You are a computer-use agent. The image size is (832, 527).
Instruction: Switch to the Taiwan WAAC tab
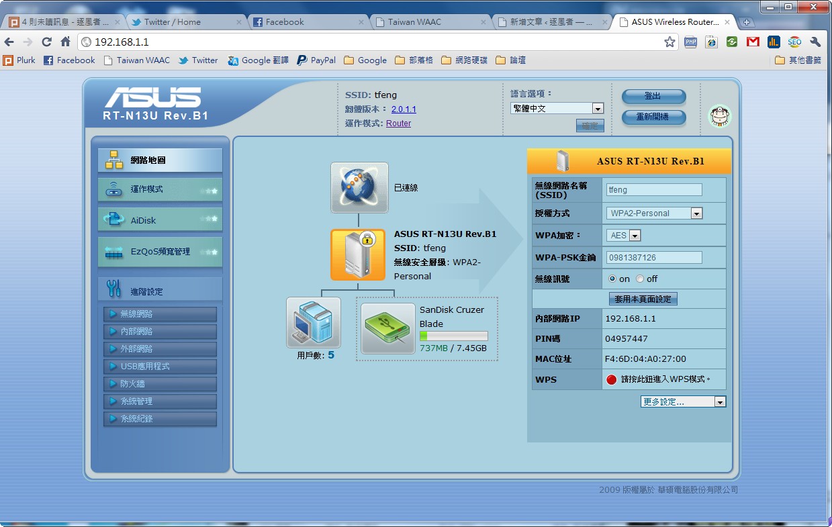point(431,22)
